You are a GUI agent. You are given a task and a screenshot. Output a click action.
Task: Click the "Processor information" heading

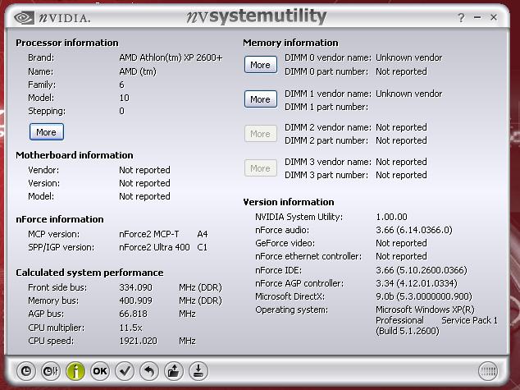click(x=67, y=43)
